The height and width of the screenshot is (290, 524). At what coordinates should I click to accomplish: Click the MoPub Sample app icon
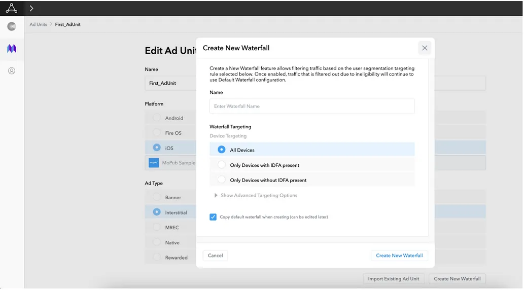(x=154, y=163)
